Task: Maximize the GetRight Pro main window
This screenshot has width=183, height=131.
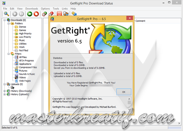Action: click(169, 2)
